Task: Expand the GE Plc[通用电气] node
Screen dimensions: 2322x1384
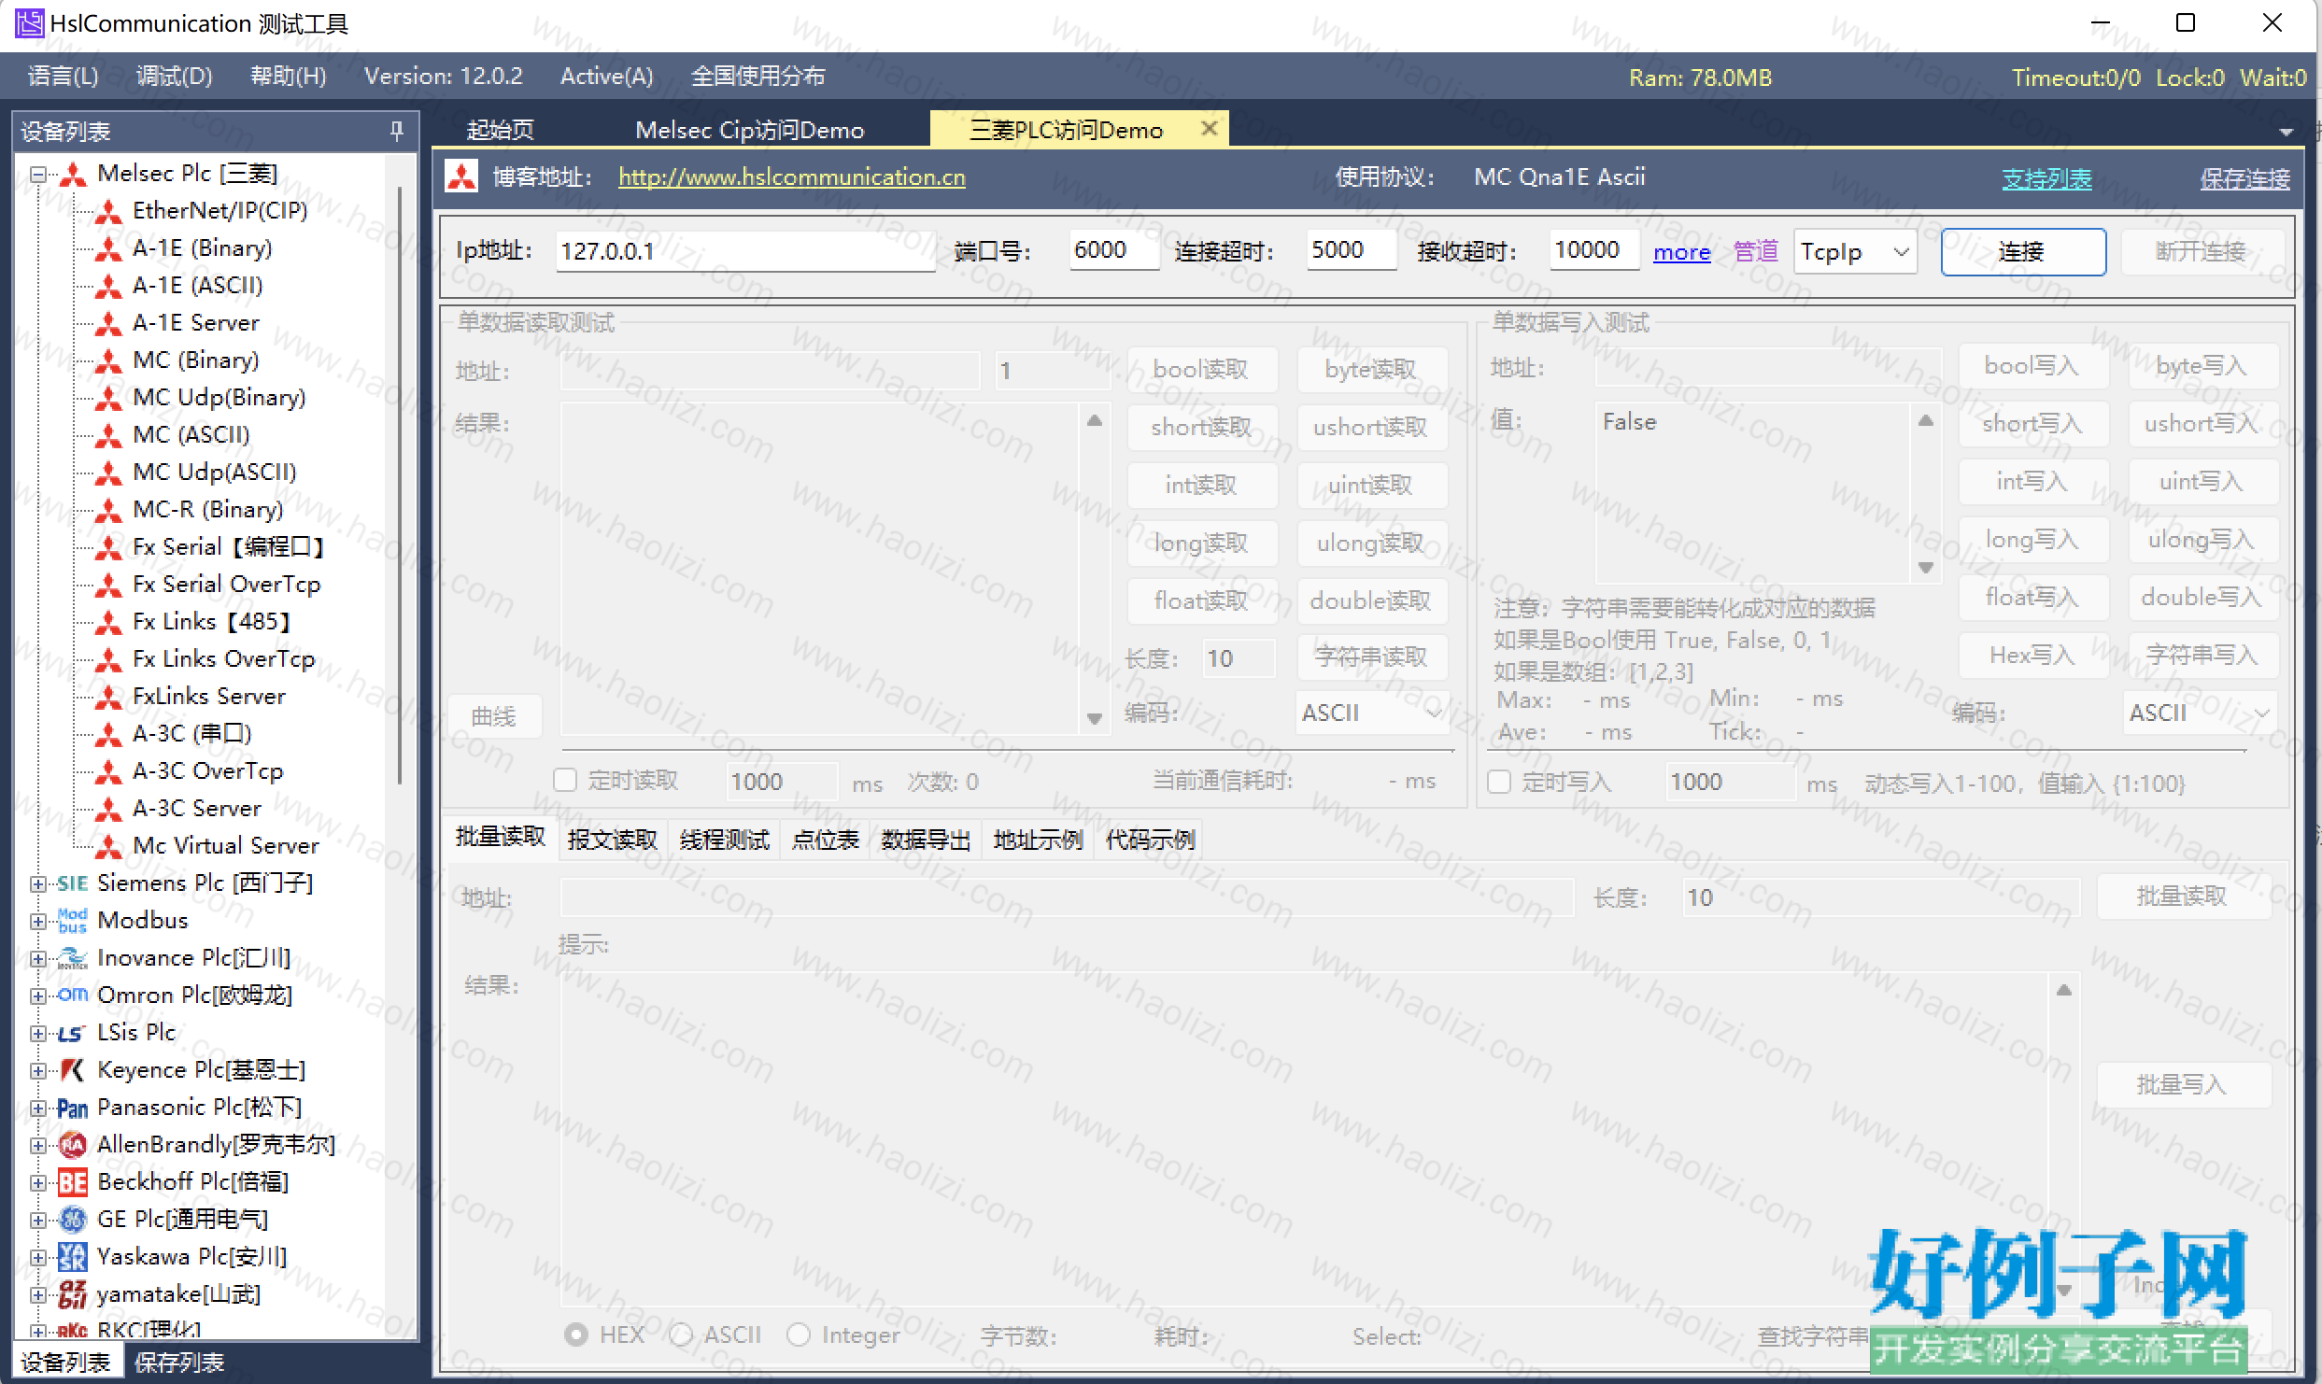Action: (x=37, y=1220)
